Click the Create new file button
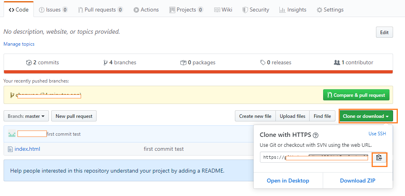405x196 pixels. tap(255, 116)
